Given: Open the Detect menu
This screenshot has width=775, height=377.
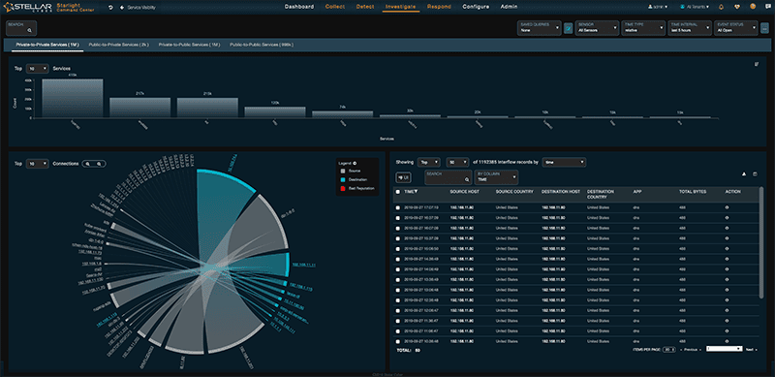Looking at the screenshot, I should [x=365, y=7].
